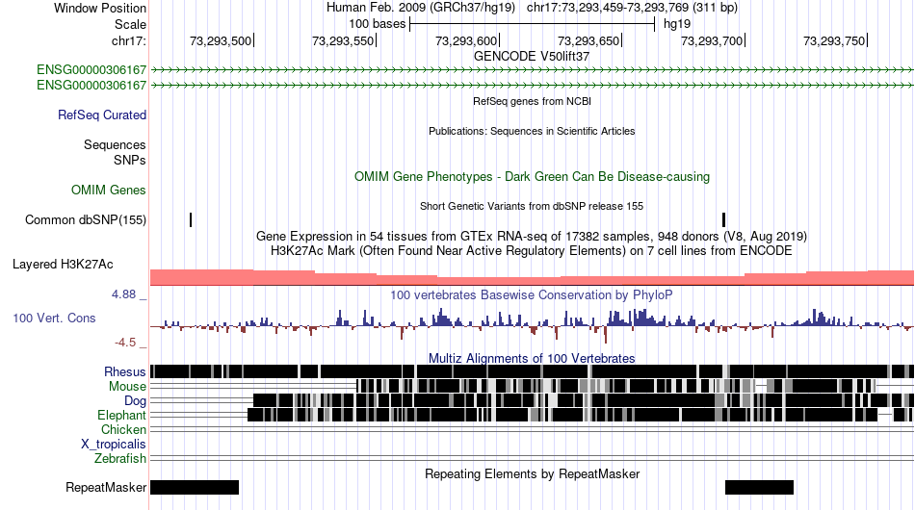Image resolution: width=915 pixels, height=510 pixels.
Task: Click the first ENSG00000306167 intron arrow line
Action: (533, 70)
